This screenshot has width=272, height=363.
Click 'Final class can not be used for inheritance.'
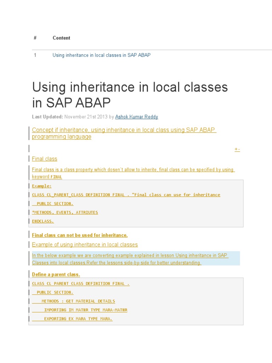(x=80, y=235)
